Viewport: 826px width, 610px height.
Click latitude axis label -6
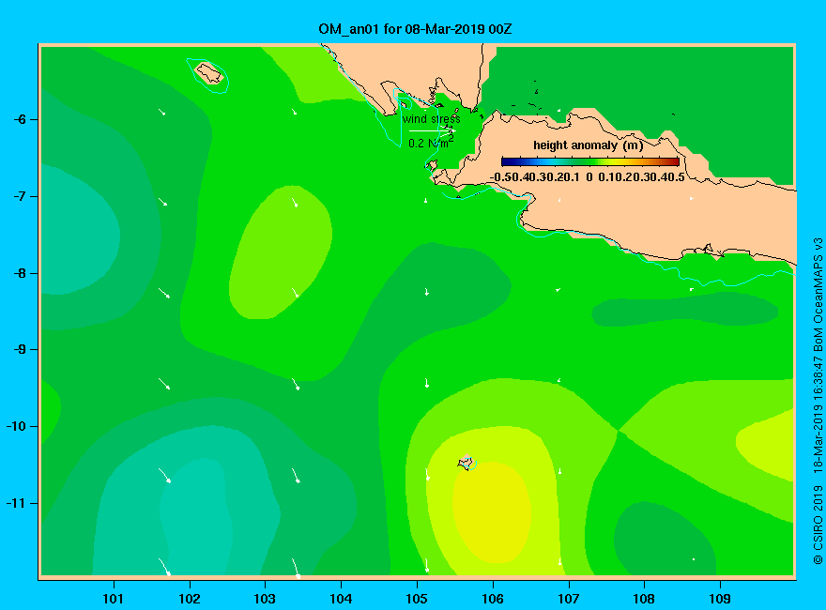(x=20, y=119)
